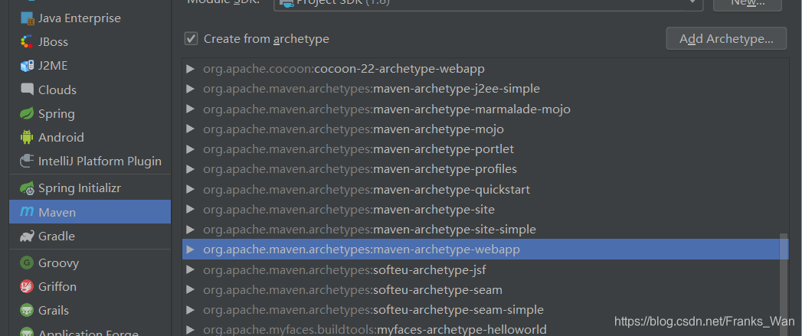Select J2ME in project types

click(x=90, y=66)
